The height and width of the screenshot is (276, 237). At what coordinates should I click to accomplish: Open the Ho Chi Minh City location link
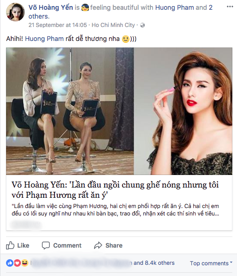[113, 25]
